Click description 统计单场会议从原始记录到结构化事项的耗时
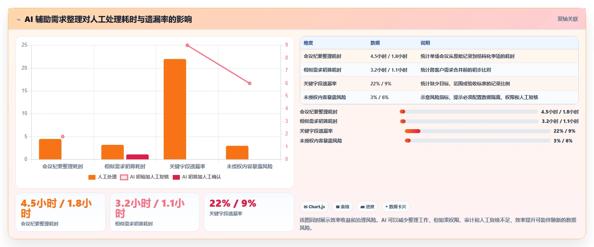This screenshot has width=594, height=247. pos(467,56)
